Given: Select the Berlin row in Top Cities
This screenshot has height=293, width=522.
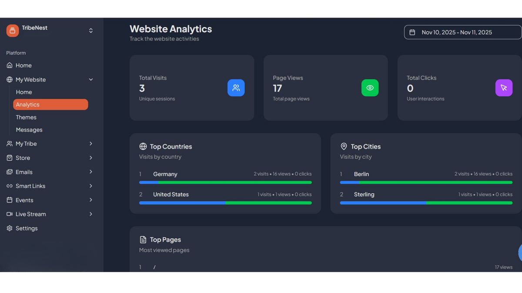Looking at the screenshot, I should pyautogui.click(x=426, y=177).
